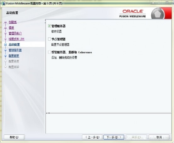
Task: Open the 配置概要 step link
Action: coord(14,56)
